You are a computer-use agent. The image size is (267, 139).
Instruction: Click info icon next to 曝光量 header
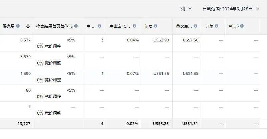point(18,26)
